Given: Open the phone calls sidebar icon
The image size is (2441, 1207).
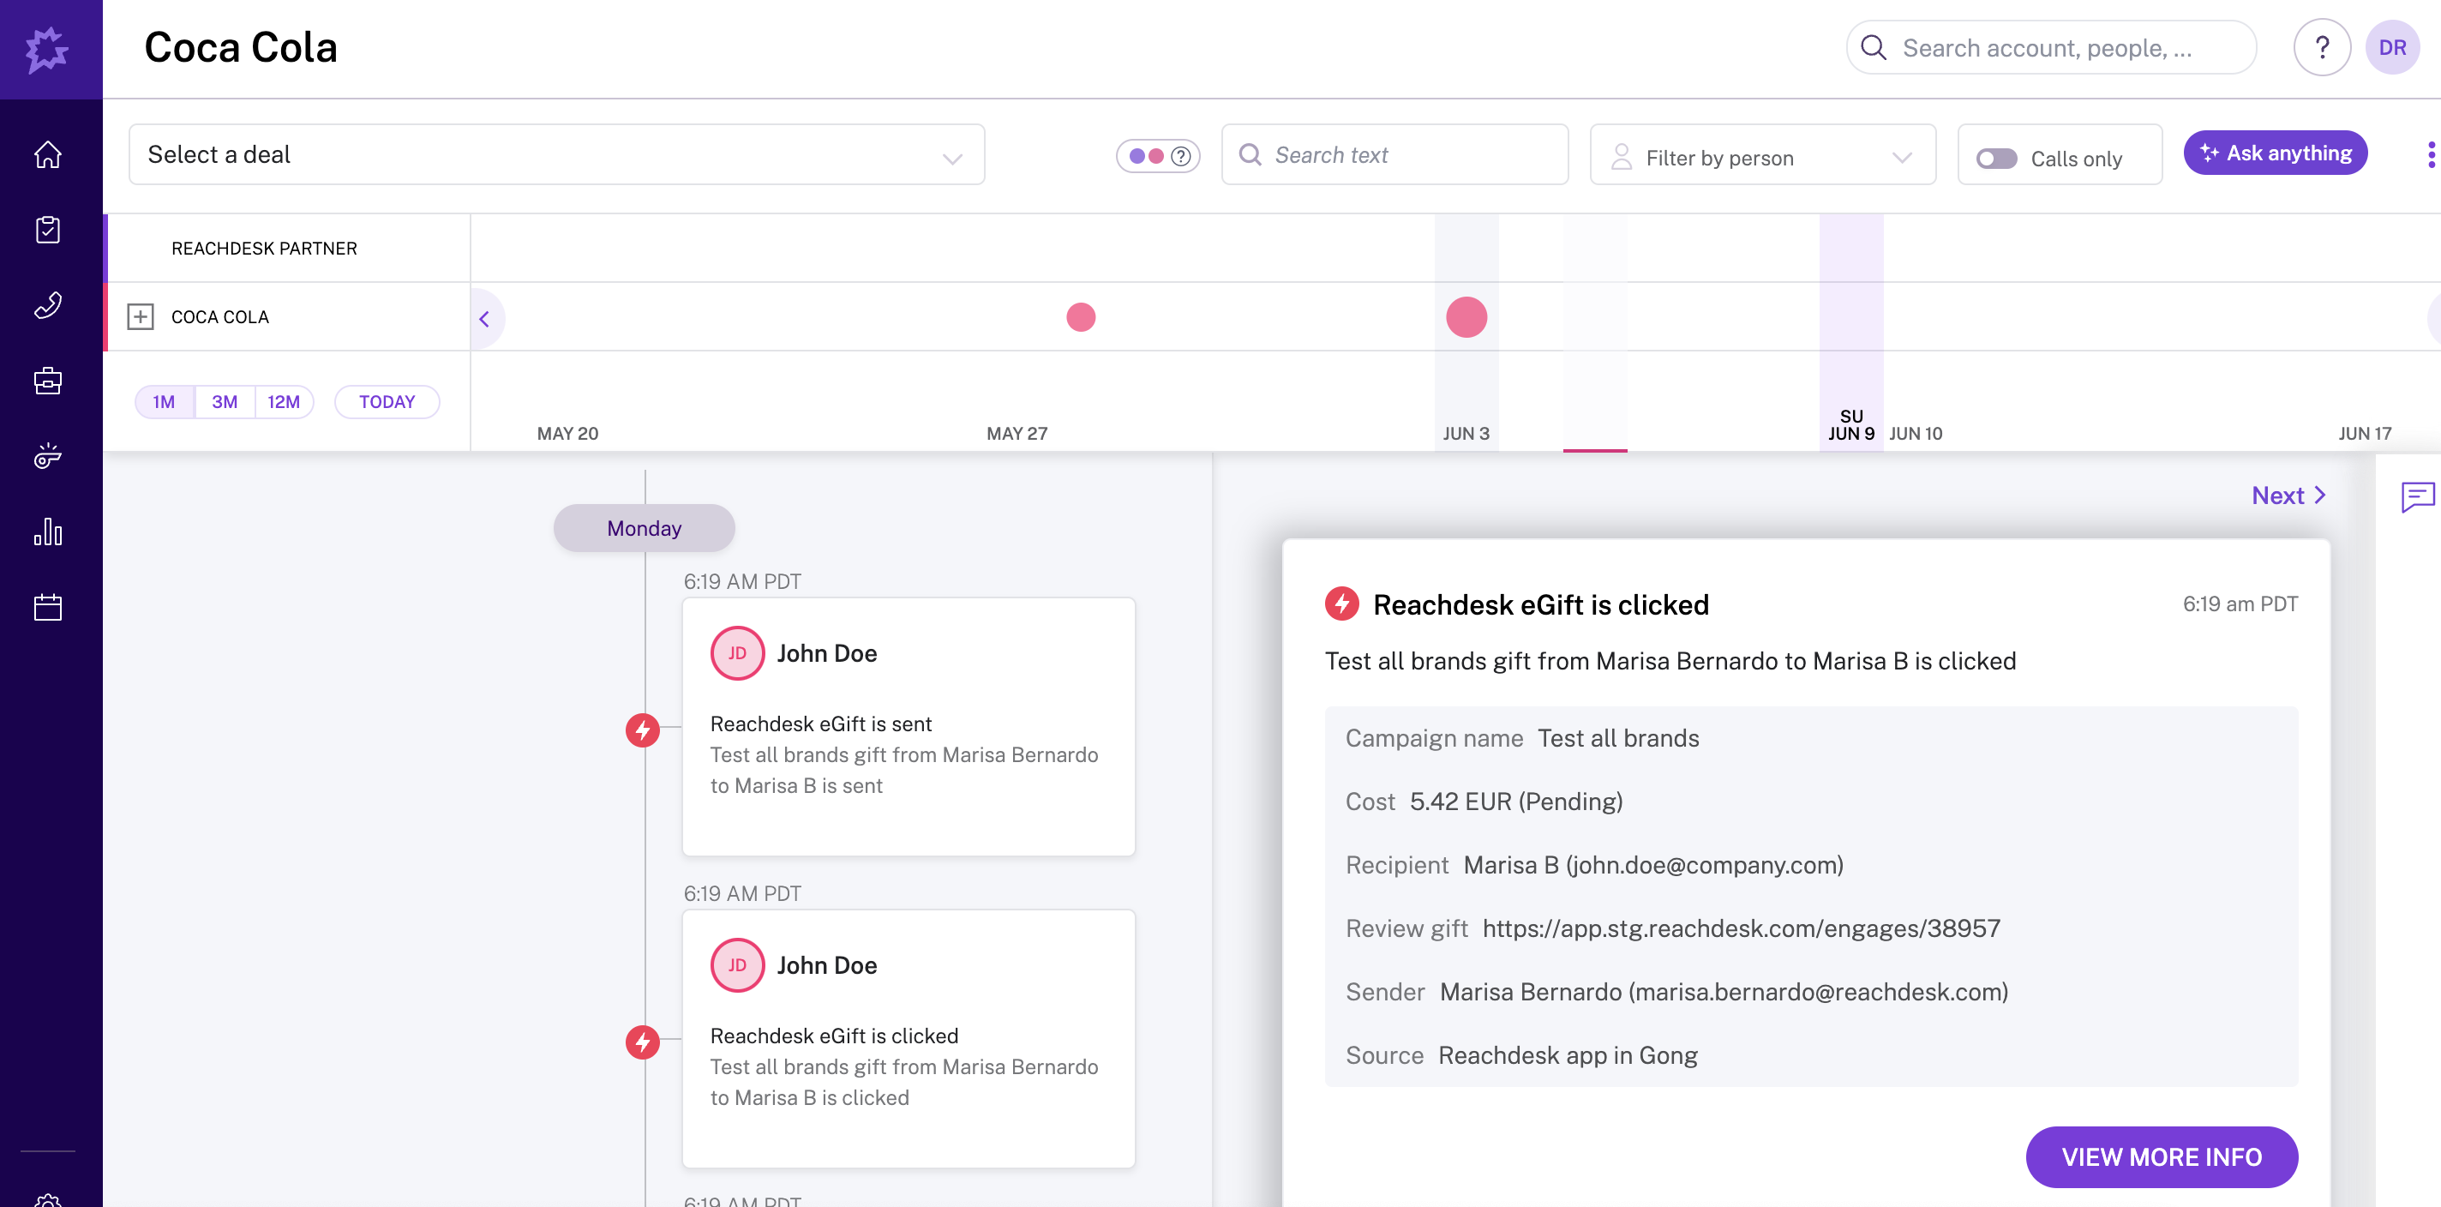Looking at the screenshot, I should [x=47, y=305].
